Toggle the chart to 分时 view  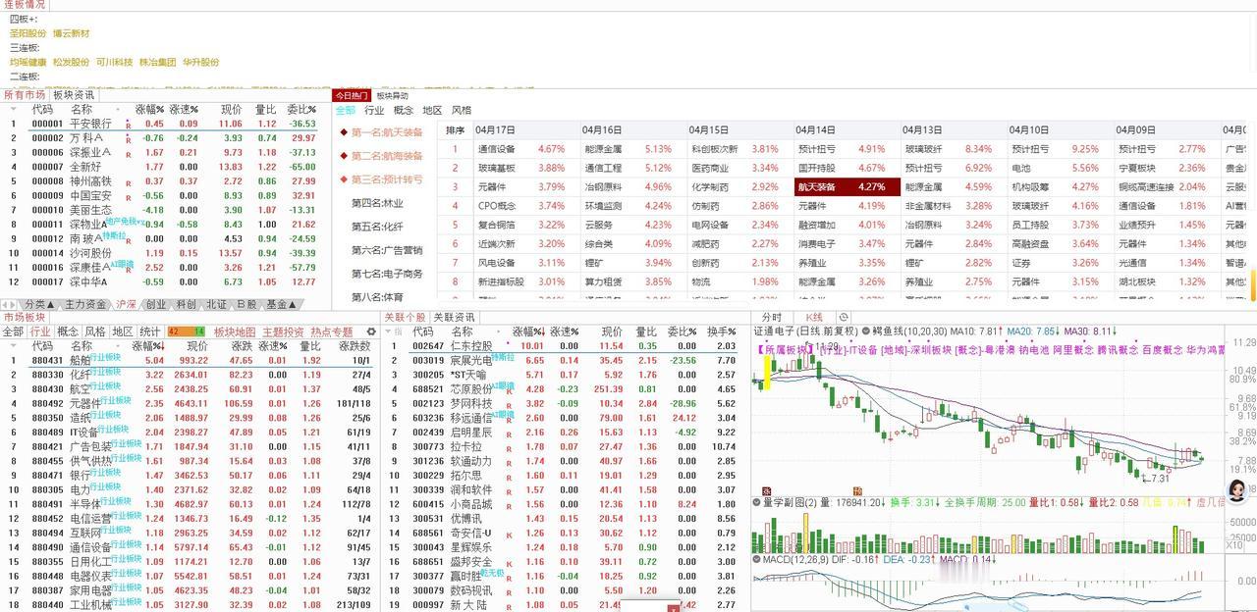click(x=772, y=317)
